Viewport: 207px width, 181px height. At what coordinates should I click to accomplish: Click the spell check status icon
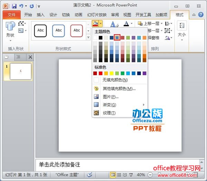coord(90,175)
